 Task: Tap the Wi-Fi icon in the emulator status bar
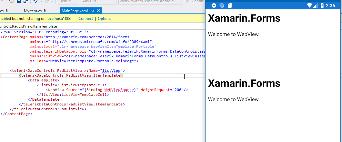[309, 5]
